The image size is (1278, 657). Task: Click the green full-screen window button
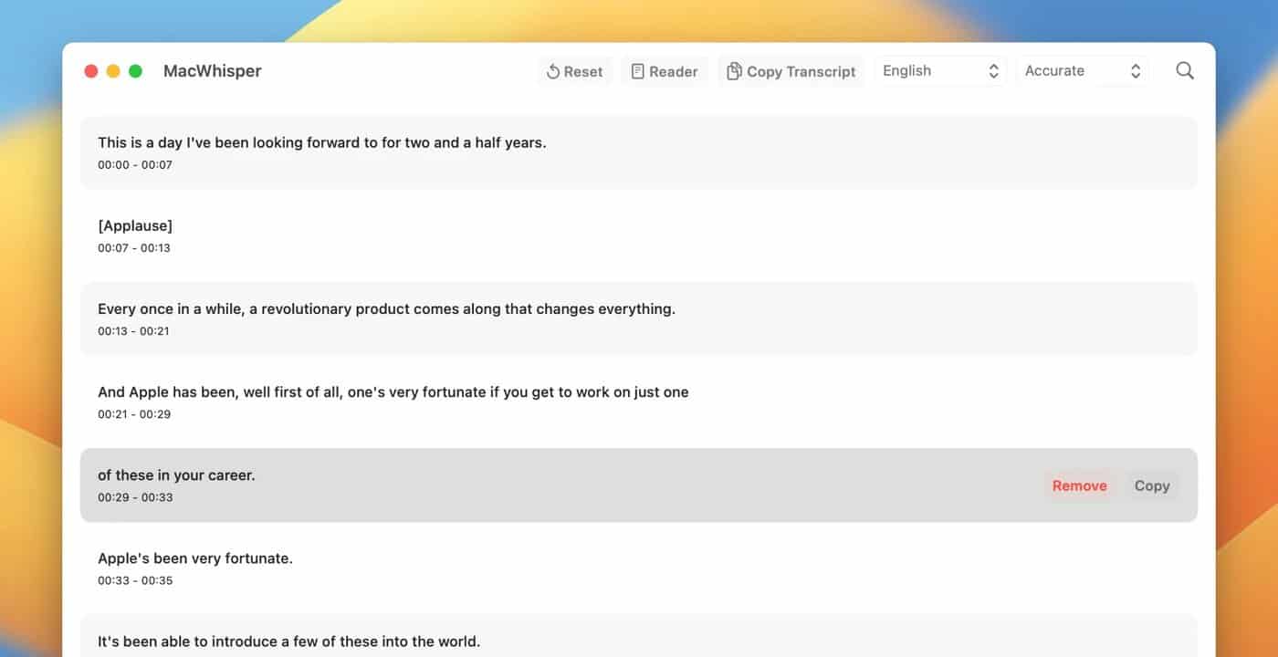pyautogui.click(x=135, y=71)
